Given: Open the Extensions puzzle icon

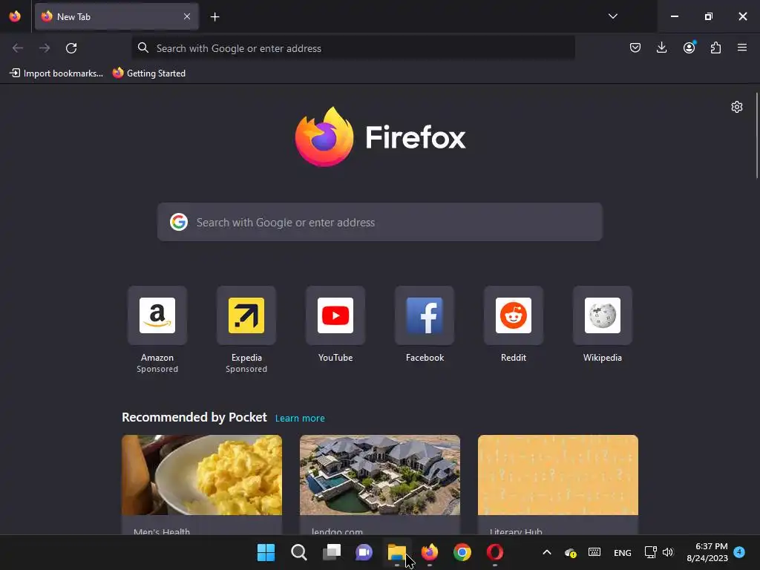Looking at the screenshot, I should (715, 47).
